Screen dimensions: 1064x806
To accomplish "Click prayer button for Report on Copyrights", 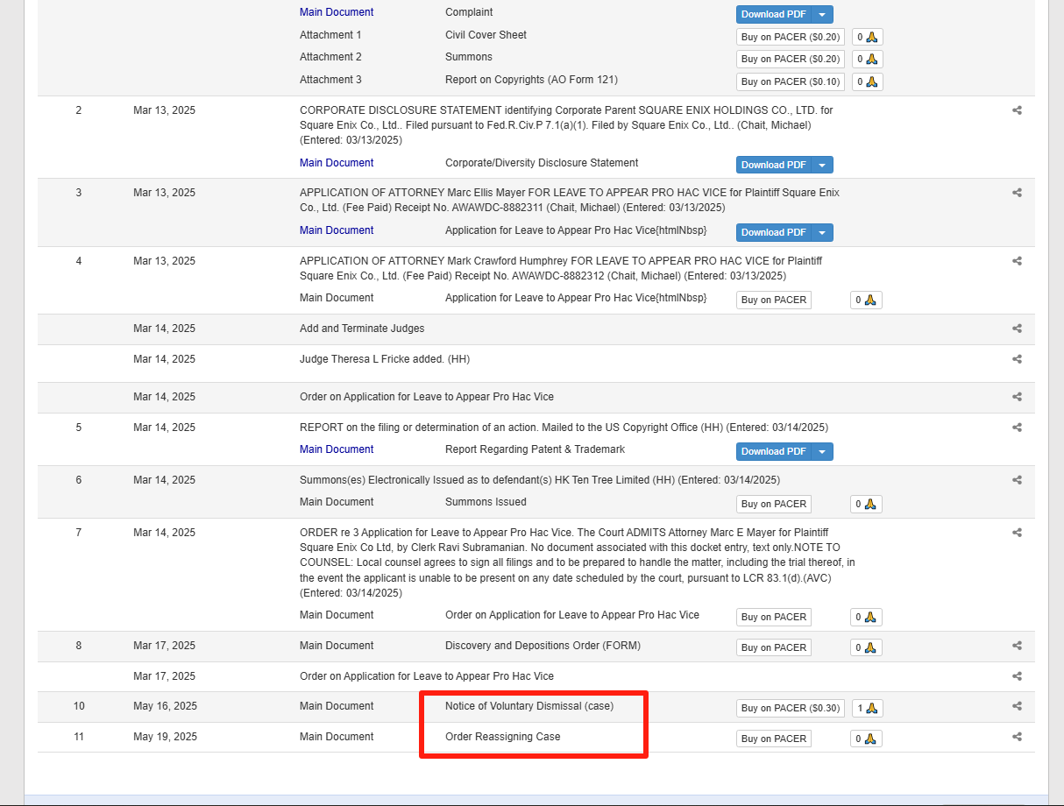I will tap(867, 81).
